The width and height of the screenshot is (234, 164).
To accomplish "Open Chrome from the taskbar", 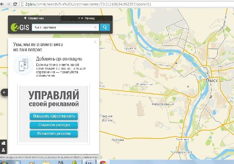I will click(x=103, y=162).
